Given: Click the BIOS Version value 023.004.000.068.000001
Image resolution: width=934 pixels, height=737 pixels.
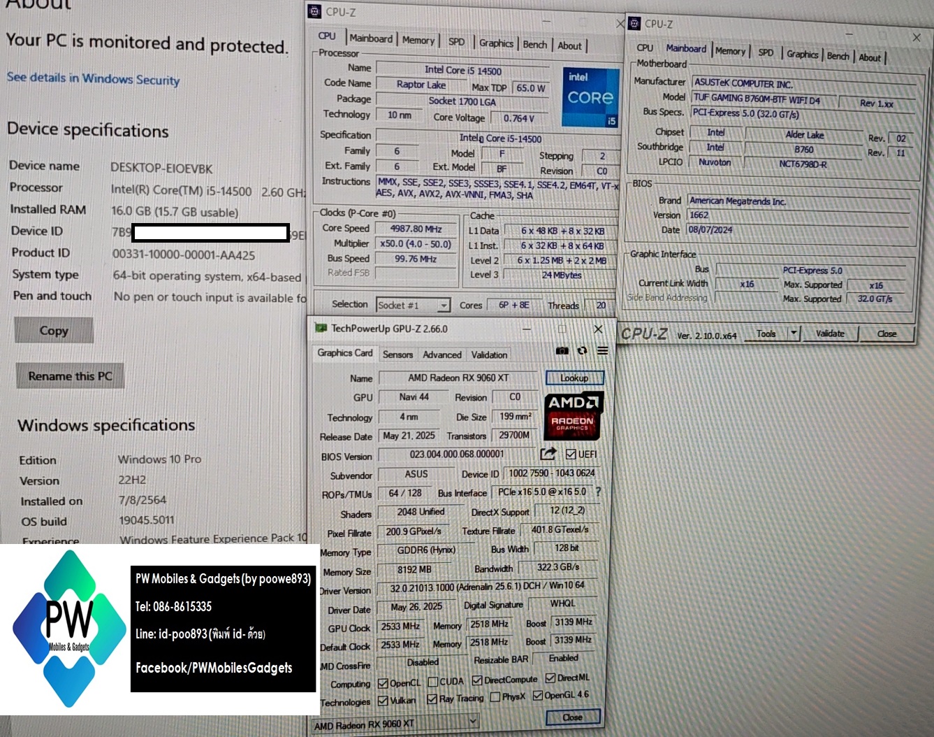Looking at the screenshot, I should [x=457, y=454].
